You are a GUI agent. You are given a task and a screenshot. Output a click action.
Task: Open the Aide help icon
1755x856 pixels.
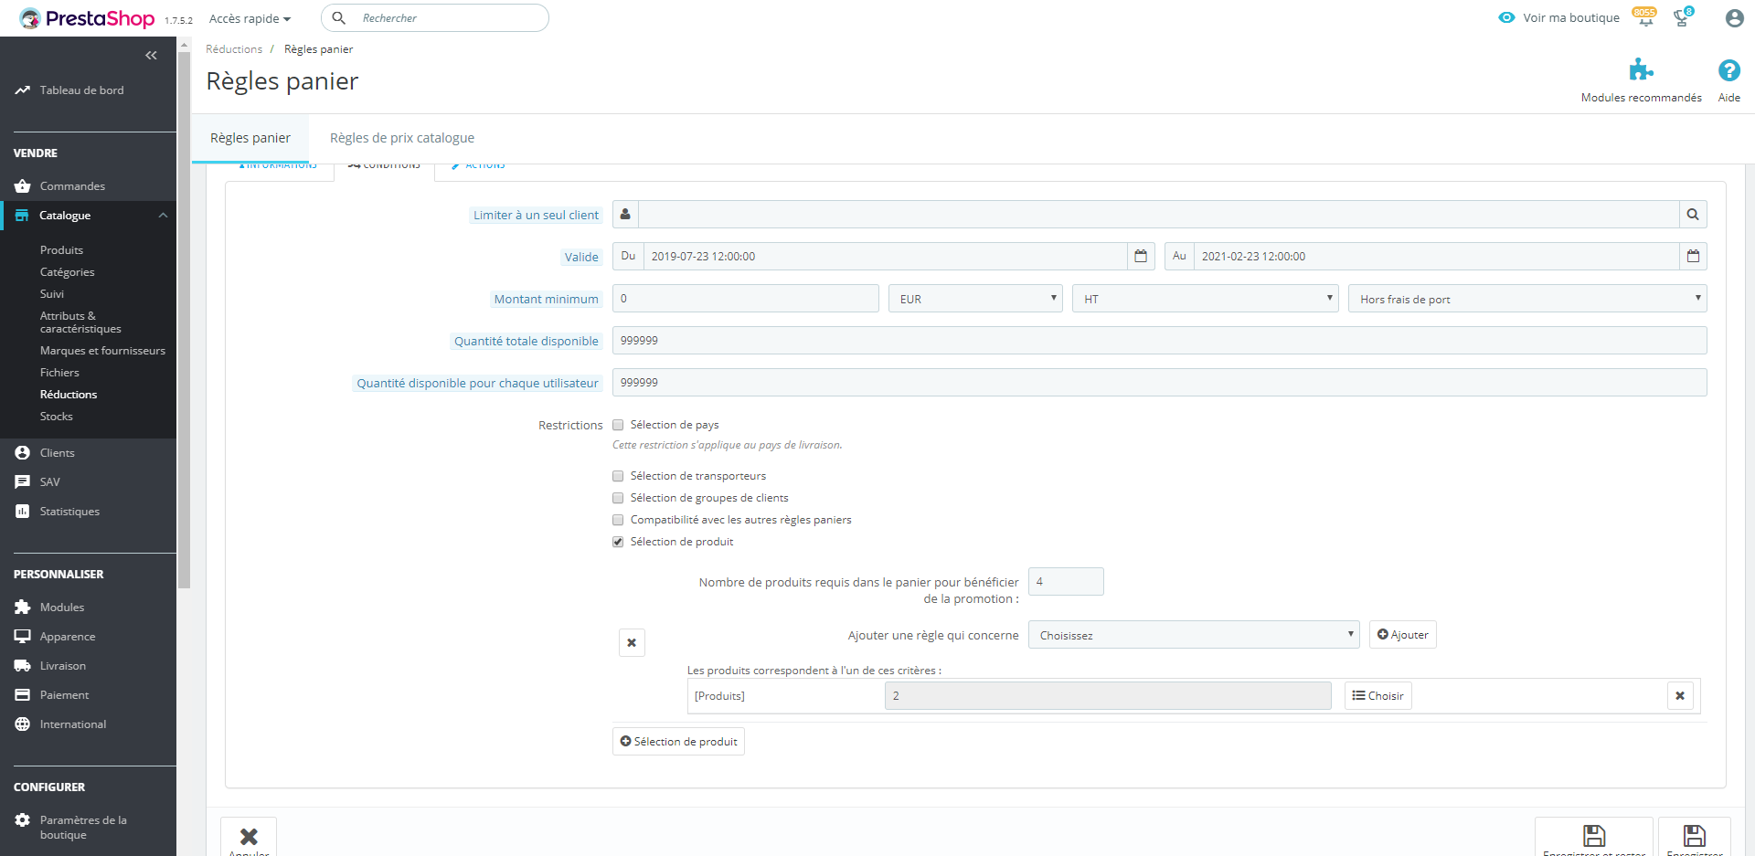1728,70
